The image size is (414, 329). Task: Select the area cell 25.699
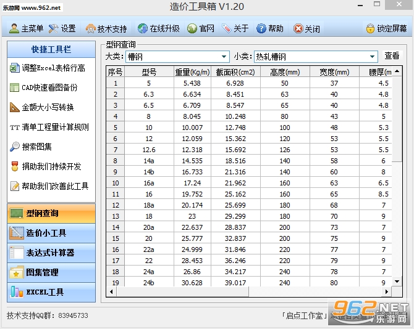tap(235, 205)
